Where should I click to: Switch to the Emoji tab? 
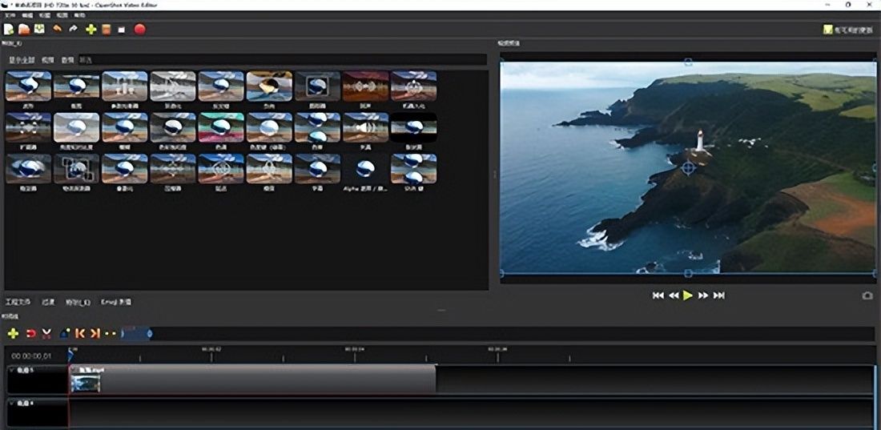116,302
